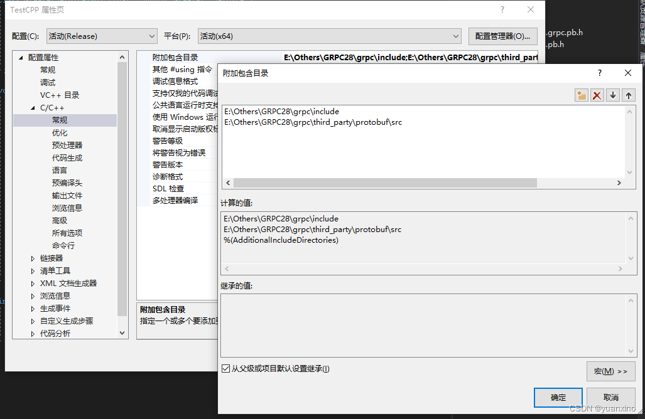The width and height of the screenshot is (645, 419).
Task: Click the 确定 button
Action: pos(558,397)
